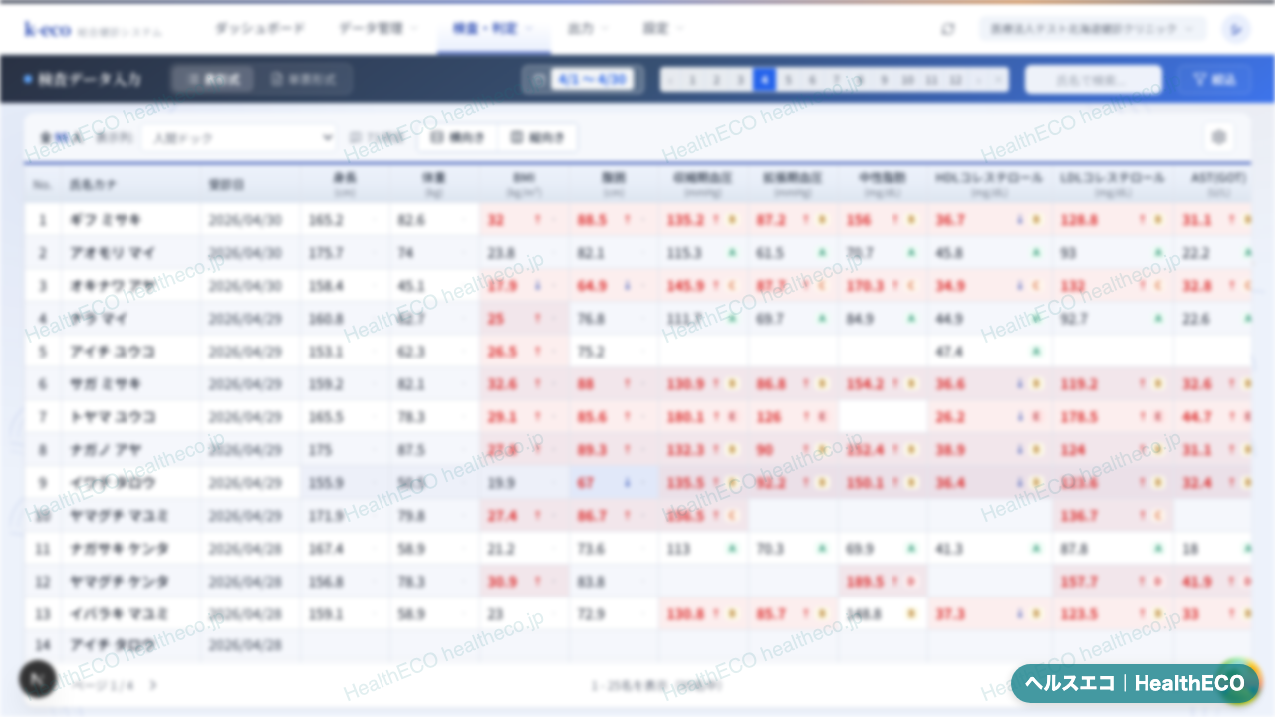Expand the 設定 menu
The width and height of the screenshot is (1275, 717).
[662, 29]
